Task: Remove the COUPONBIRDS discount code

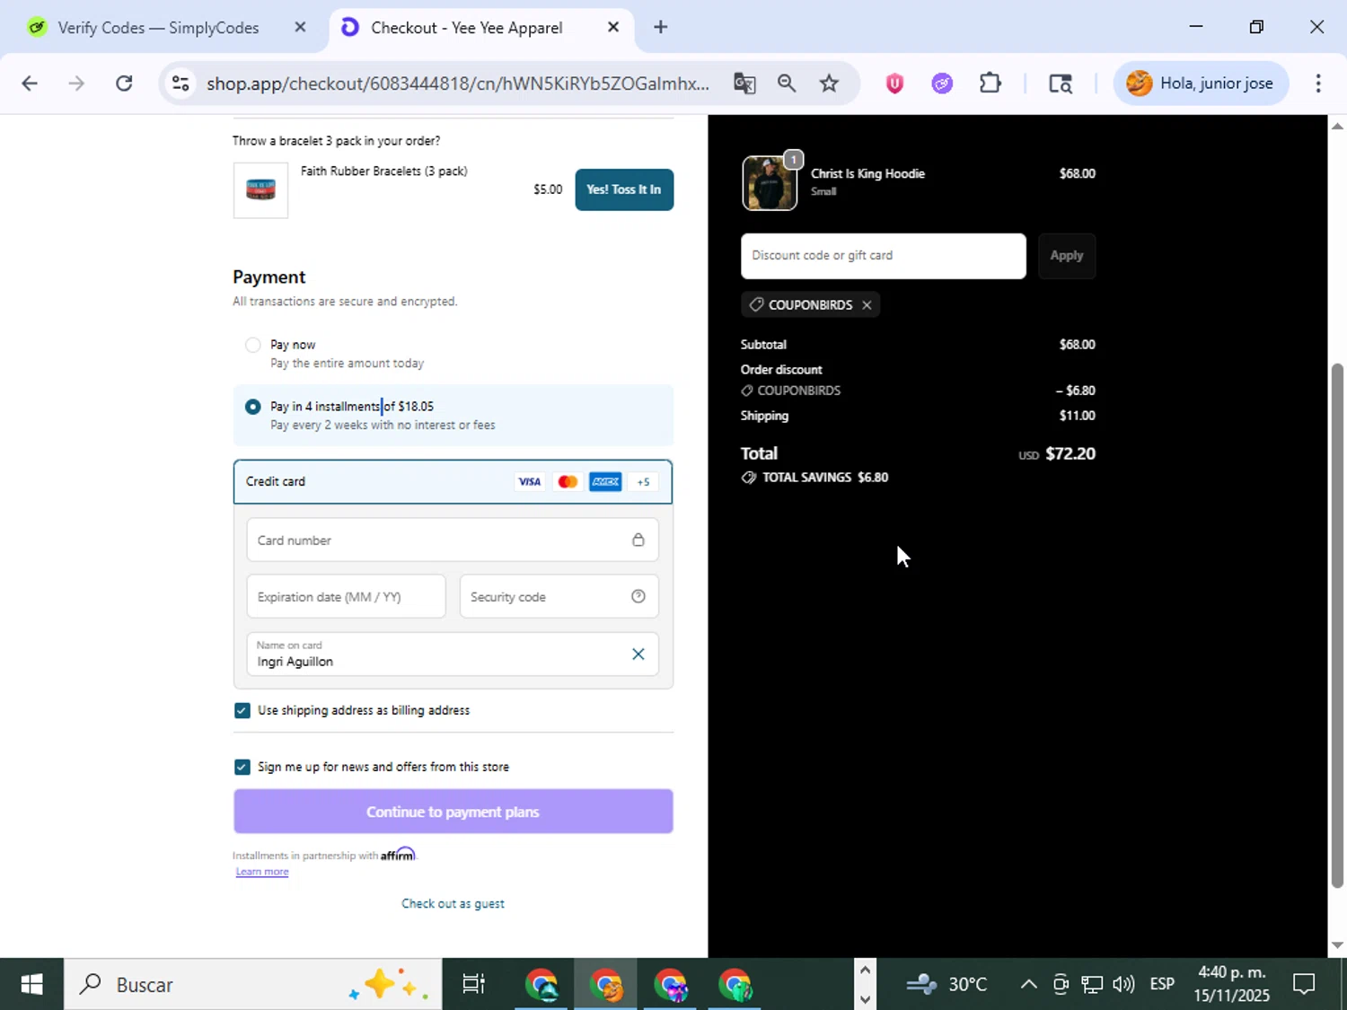Action: click(x=867, y=305)
